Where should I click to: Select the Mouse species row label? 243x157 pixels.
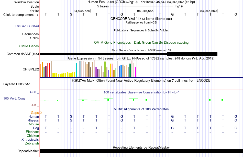tap(34, 124)
